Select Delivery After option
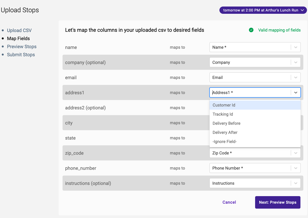Image resolution: width=308 pixels, height=218 pixels. (x=255, y=132)
